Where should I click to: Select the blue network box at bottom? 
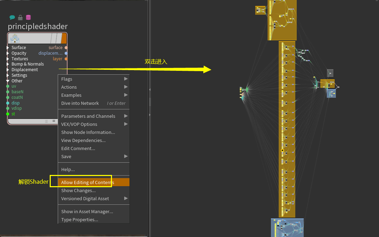click(287, 228)
